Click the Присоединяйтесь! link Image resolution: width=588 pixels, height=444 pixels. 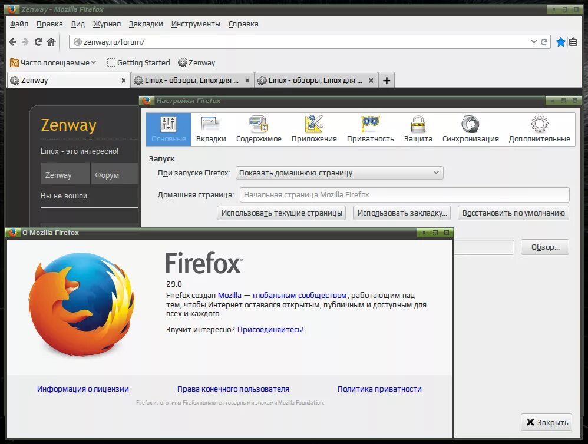click(270, 329)
